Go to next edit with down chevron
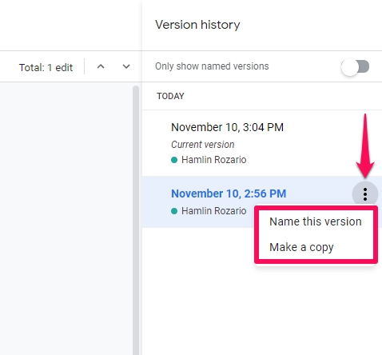This screenshot has width=382, height=355. [126, 66]
